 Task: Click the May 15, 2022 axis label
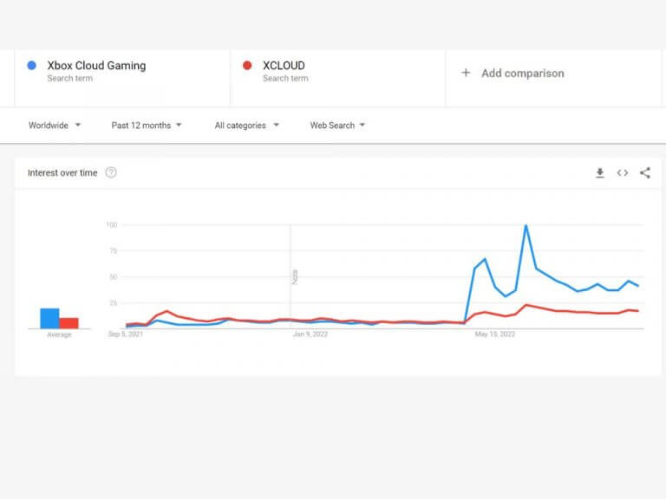click(x=495, y=334)
